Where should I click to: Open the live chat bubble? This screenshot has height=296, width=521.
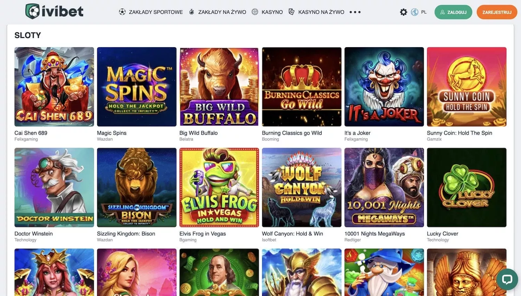[x=507, y=279]
